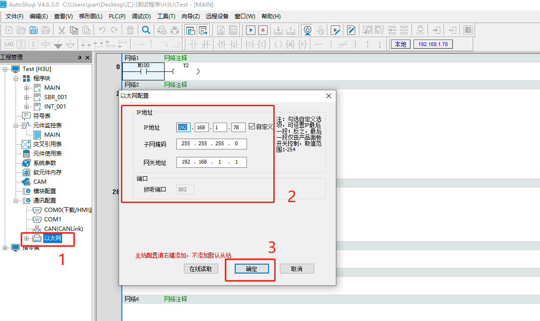Click the 192.168.1.78 address button

(433, 44)
